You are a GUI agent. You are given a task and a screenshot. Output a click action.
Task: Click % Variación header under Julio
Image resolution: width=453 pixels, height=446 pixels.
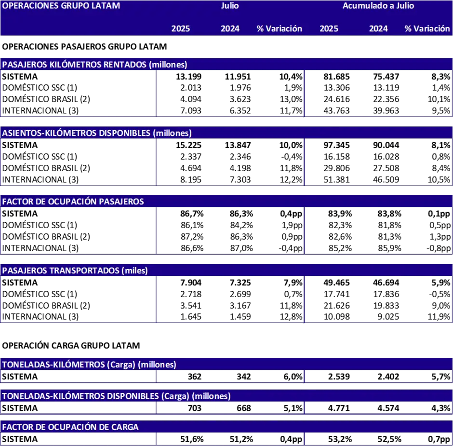click(280, 28)
